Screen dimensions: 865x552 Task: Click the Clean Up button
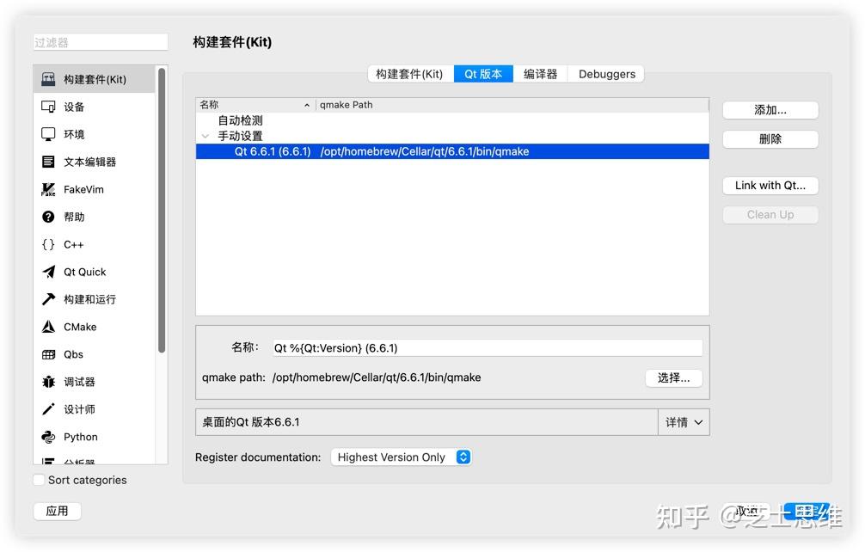(x=770, y=215)
